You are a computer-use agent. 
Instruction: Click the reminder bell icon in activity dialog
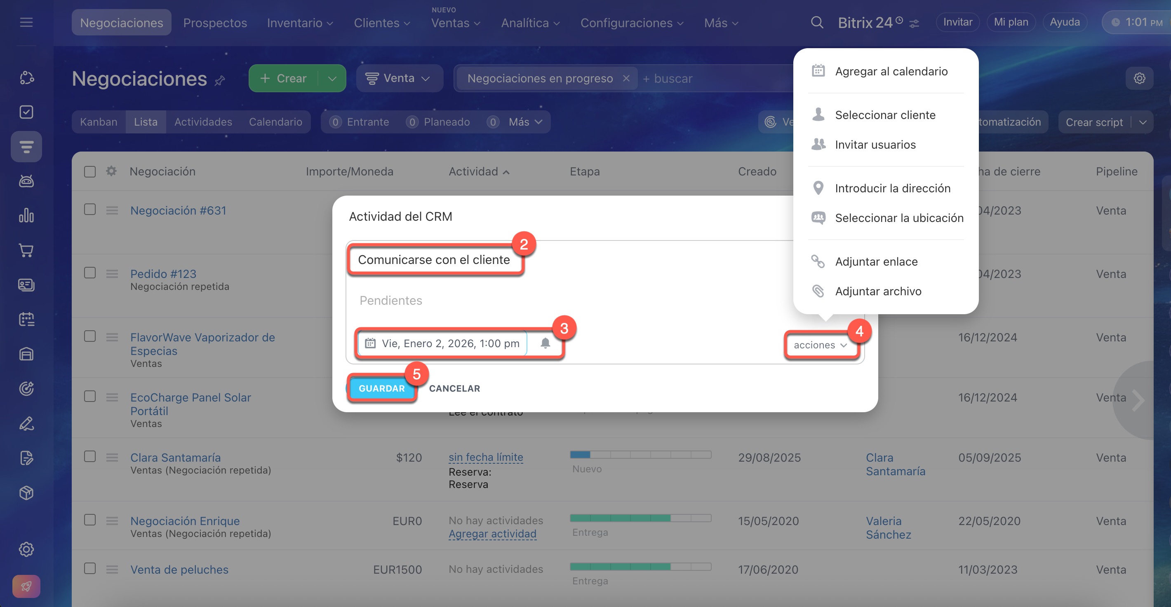[545, 343]
